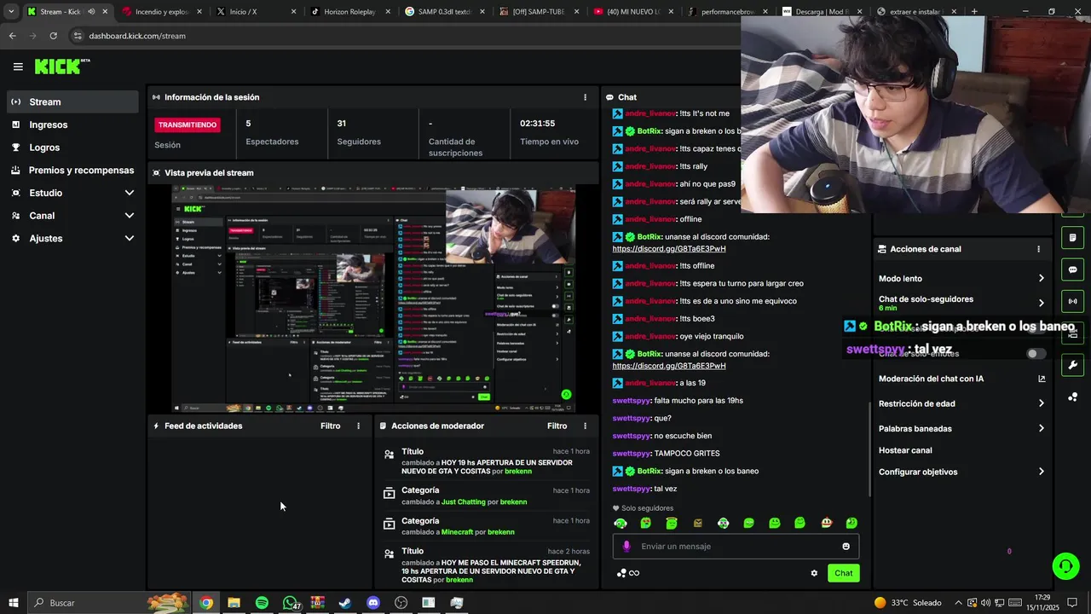Open the emoji picker in chat input
1091x614 pixels.
(846, 547)
